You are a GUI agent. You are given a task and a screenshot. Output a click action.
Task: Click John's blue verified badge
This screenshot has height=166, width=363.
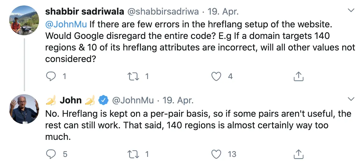104,100
